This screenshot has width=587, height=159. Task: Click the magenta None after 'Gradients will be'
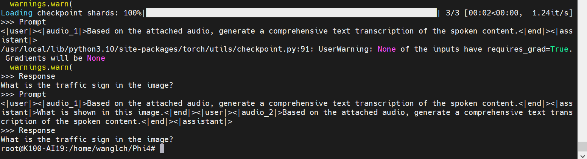tap(96, 58)
